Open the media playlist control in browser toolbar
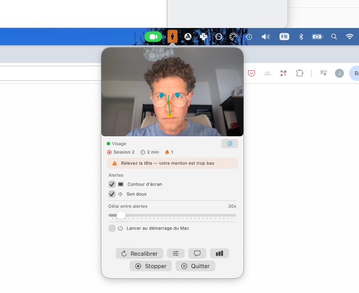 tap(323, 73)
